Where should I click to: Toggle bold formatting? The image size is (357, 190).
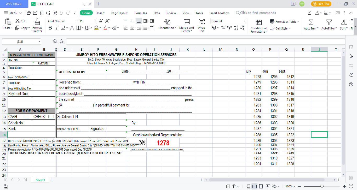point(50,28)
